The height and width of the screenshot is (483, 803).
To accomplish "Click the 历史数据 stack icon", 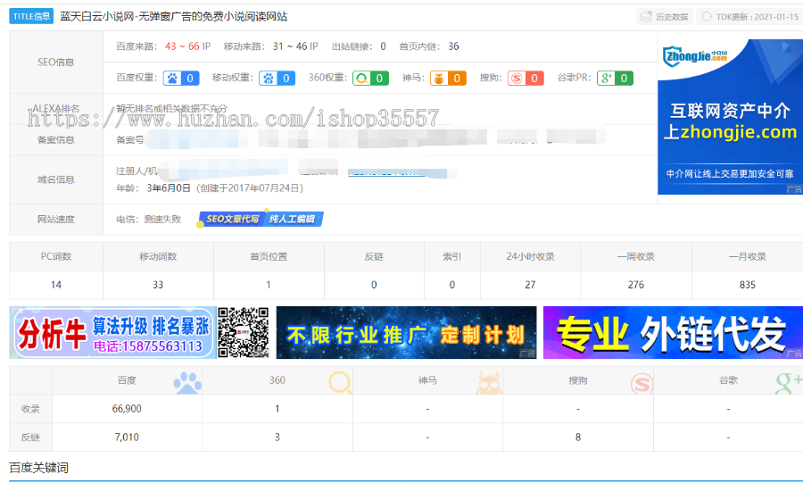I will coord(646,16).
